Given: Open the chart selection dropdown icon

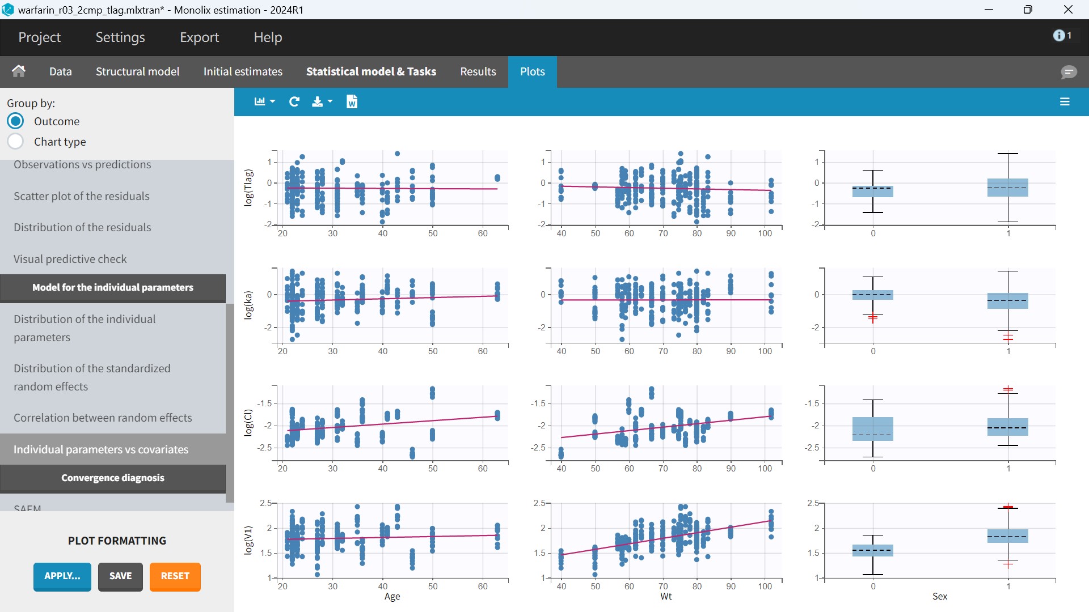Looking at the screenshot, I should pos(264,102).
